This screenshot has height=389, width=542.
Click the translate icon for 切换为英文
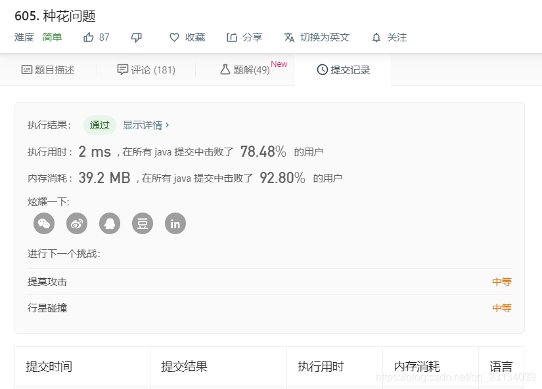[x=289, y=37]
